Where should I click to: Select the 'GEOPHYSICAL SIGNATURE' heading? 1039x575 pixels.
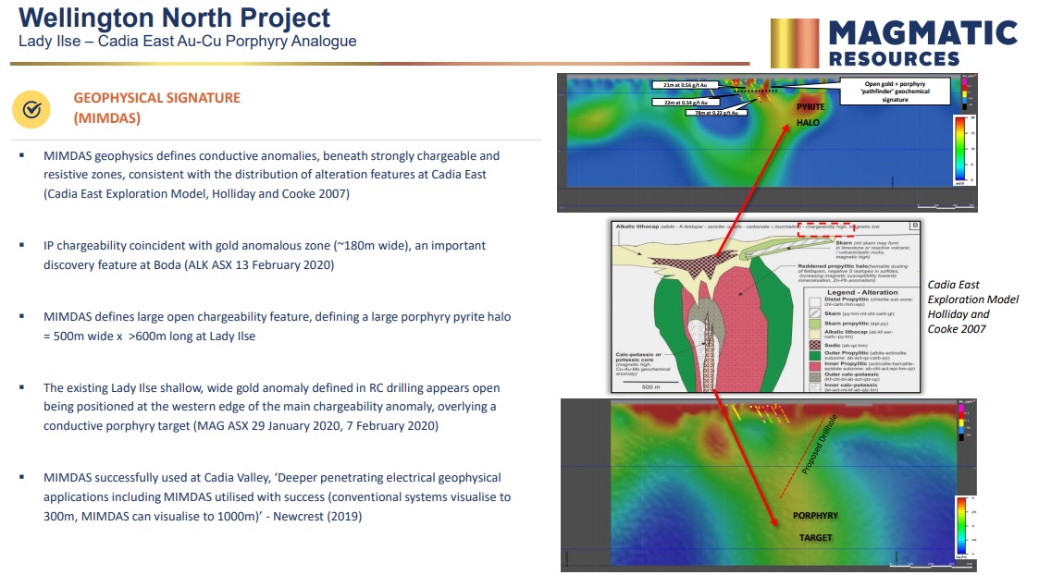[x=157, y=98]
